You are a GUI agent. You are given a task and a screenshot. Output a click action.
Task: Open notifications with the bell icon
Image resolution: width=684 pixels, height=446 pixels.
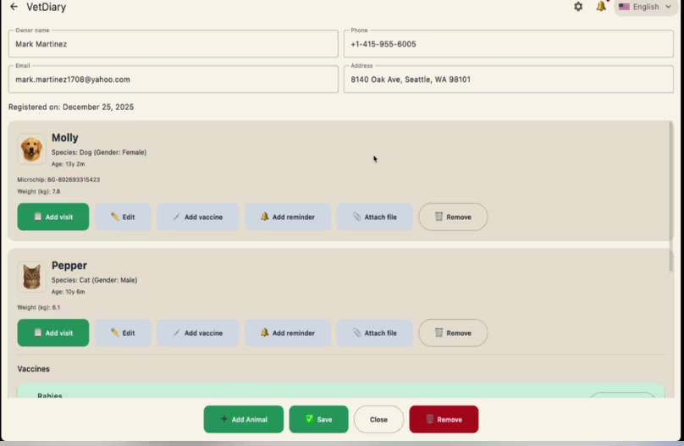[601, 7]
